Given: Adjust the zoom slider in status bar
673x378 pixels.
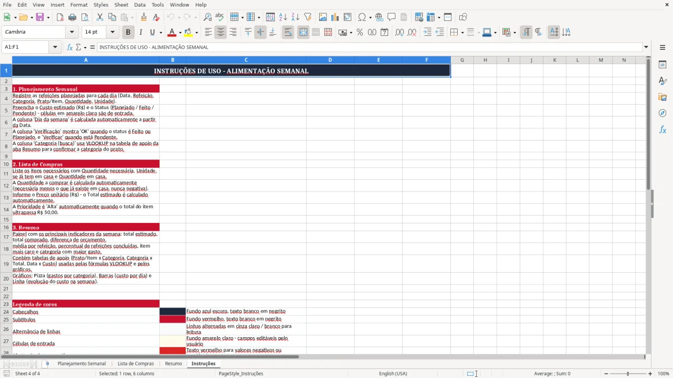Looking at the screenshot, I should pyautogui.click(x=628, y=374).
